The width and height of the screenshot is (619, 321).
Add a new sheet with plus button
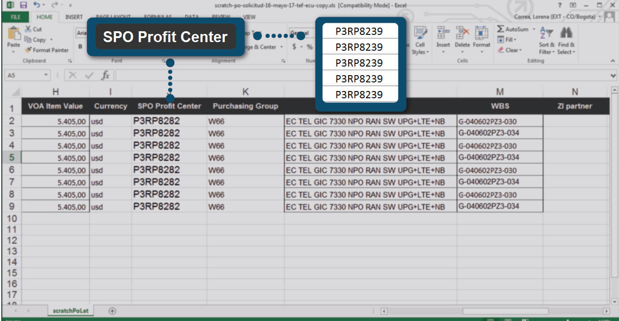pyautogui.click(x=112, y=311)
